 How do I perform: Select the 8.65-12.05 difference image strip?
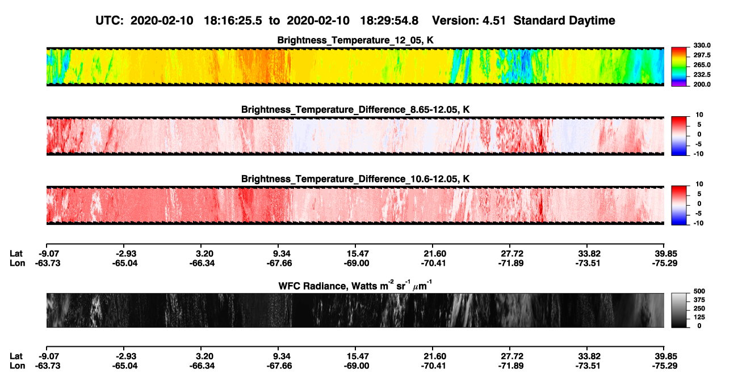point(355,136)
